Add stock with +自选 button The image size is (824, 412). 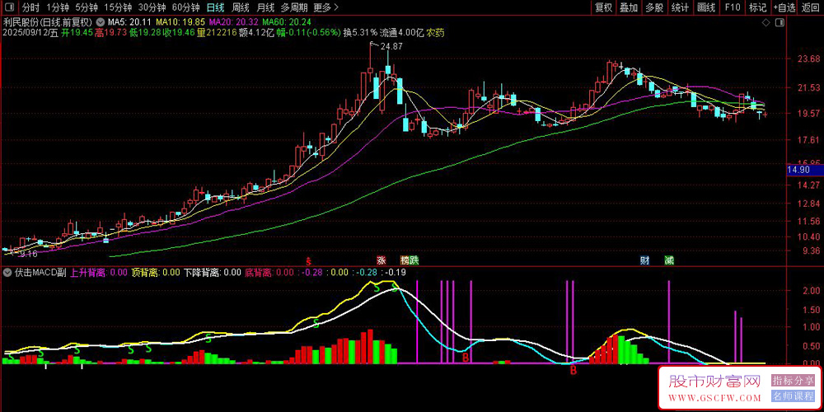[785, 7]
